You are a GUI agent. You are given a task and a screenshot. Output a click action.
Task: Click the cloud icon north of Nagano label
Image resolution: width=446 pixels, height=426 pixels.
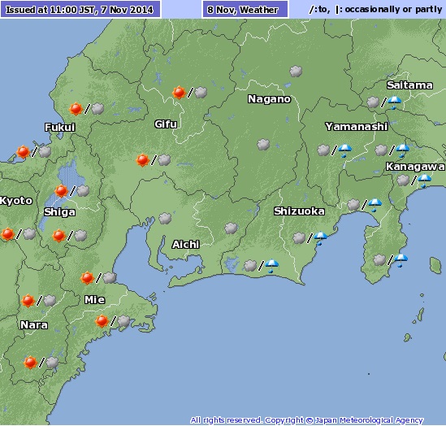click(x=296, y=72)
